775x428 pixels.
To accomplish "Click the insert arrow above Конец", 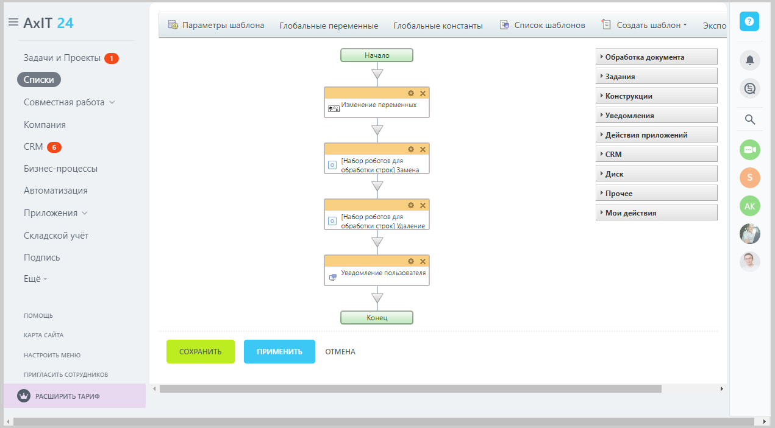I will [377, 298].
